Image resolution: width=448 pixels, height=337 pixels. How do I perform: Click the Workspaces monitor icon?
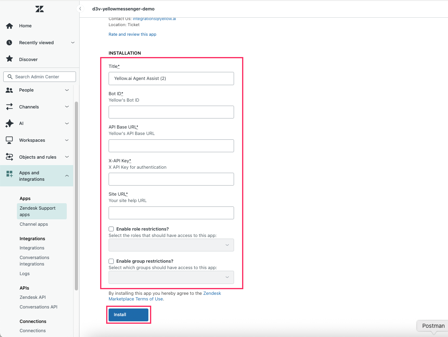[9, 140]
